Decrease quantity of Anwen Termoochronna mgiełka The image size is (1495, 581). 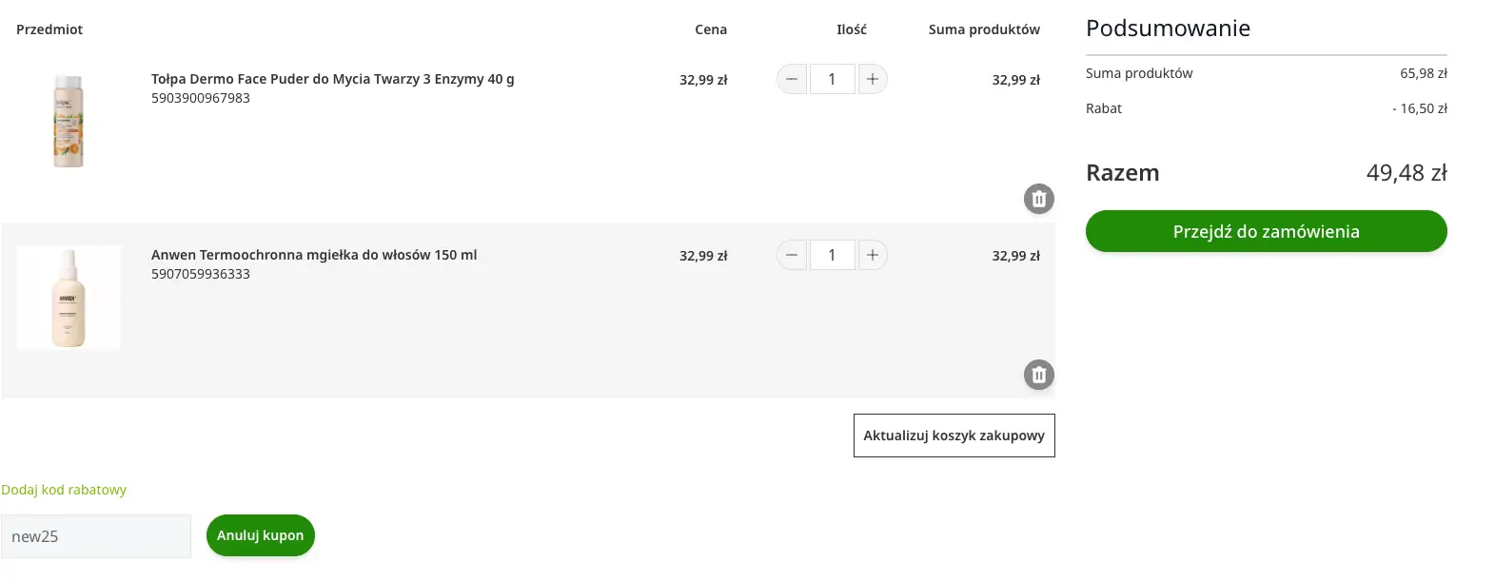tap(791, 255)
